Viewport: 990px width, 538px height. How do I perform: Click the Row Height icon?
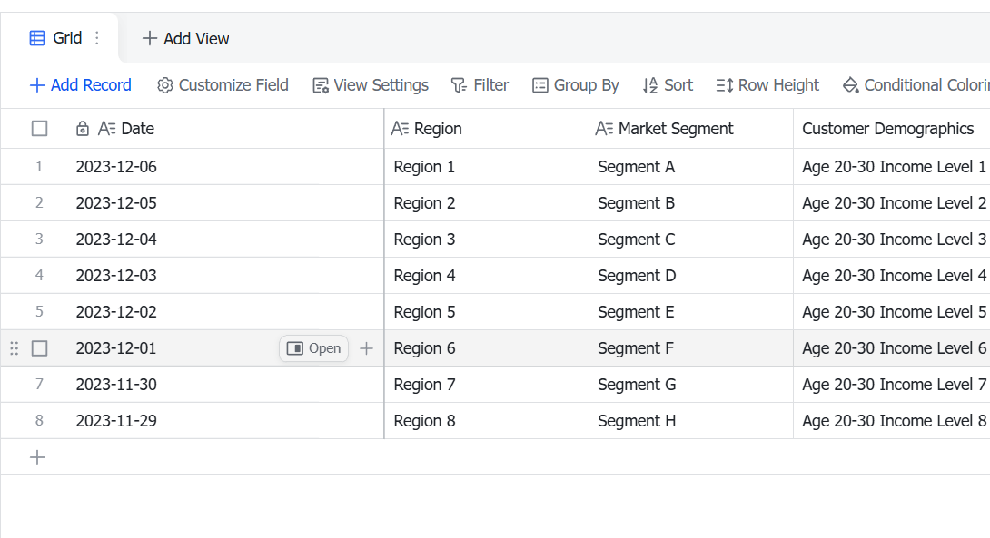[x=724, y=85]
